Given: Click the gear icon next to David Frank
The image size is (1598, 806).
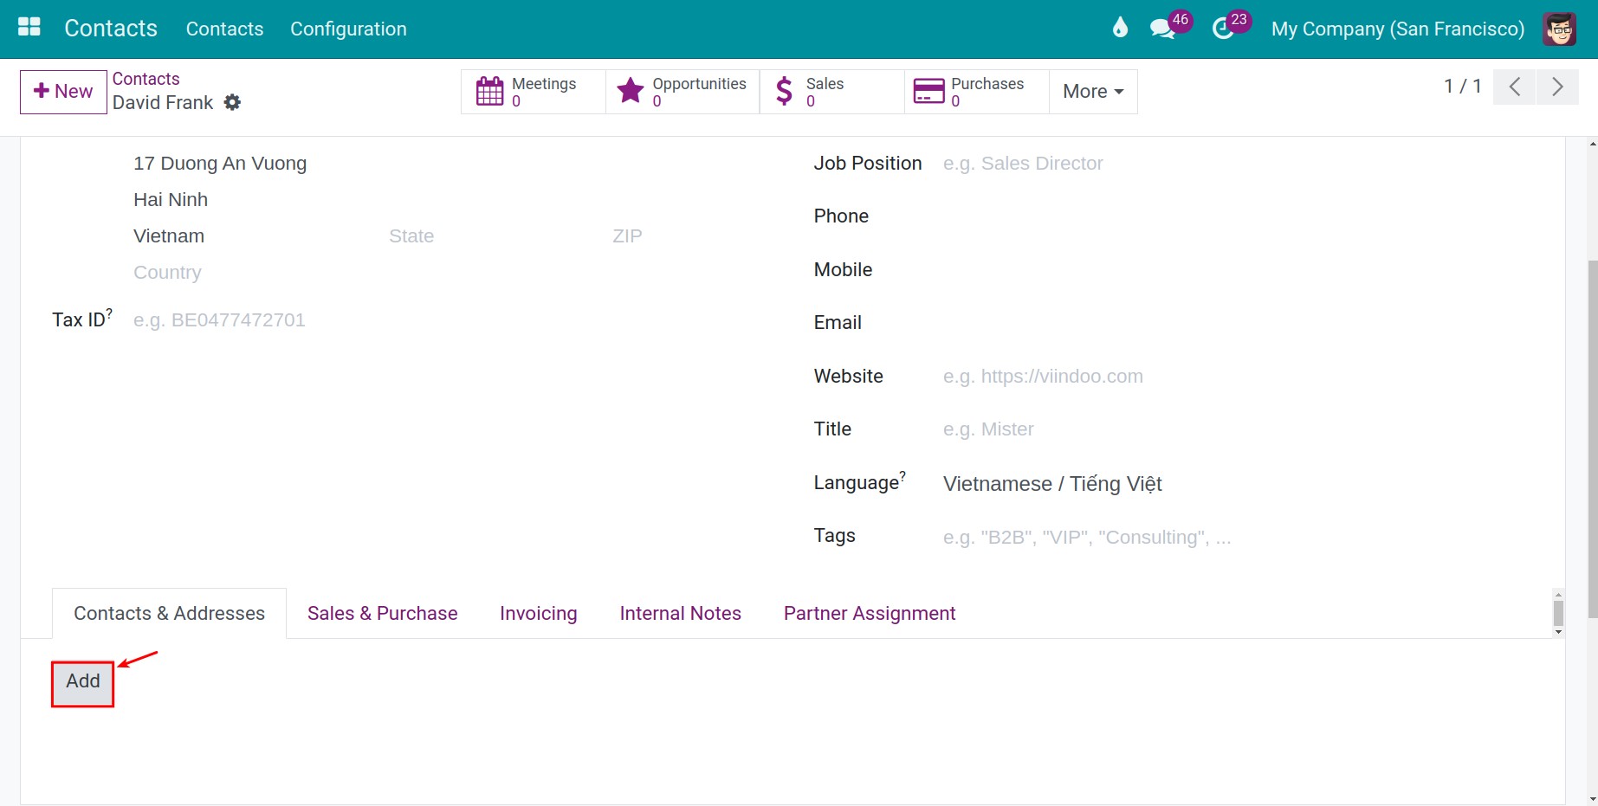Looking at the screenshot, I should tap(232, 102).
